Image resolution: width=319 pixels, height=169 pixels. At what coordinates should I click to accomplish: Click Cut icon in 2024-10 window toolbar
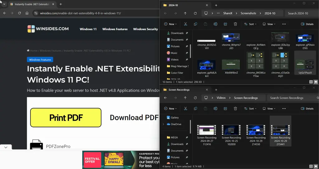pyautogui.click(x=185, y=24)
